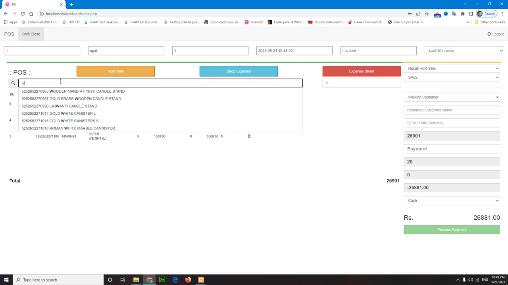Screen dimensions: 508x285
Task: Show hidden system tray icons chevron
Action: click(x=458, y=280)
